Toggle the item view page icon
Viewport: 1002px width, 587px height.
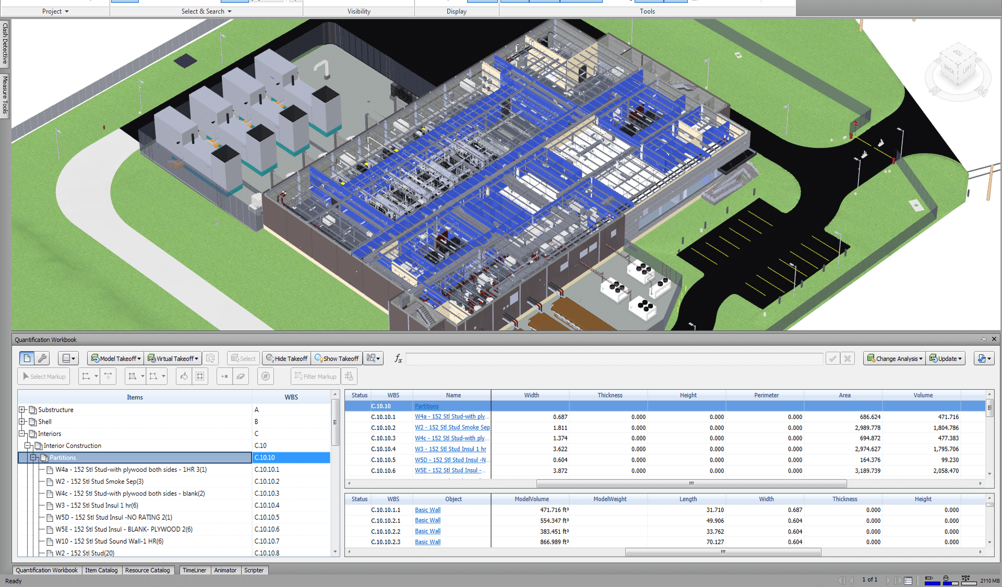coord(27,358)
